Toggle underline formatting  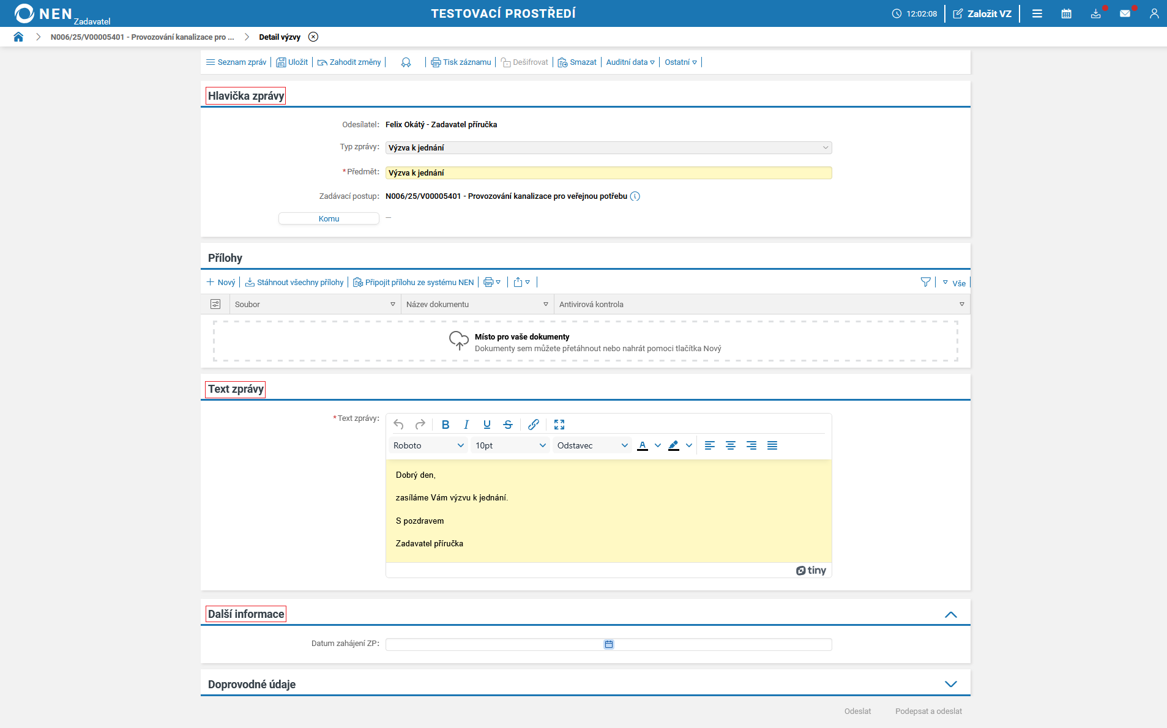pyautogui.click(x=487, y=425)
